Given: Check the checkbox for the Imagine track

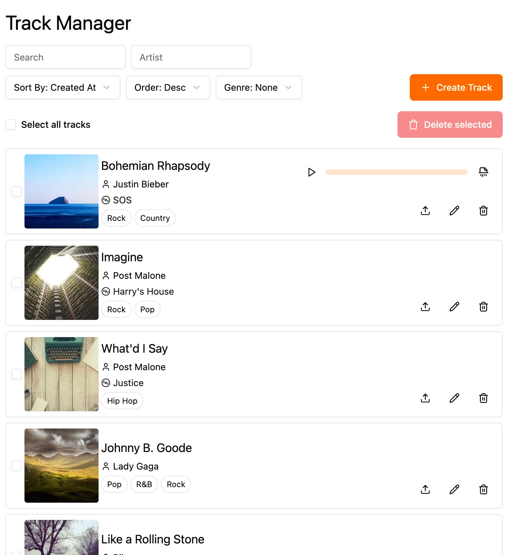Looking at the screenshot, I should pyautogui.click(x=16, y=283).
